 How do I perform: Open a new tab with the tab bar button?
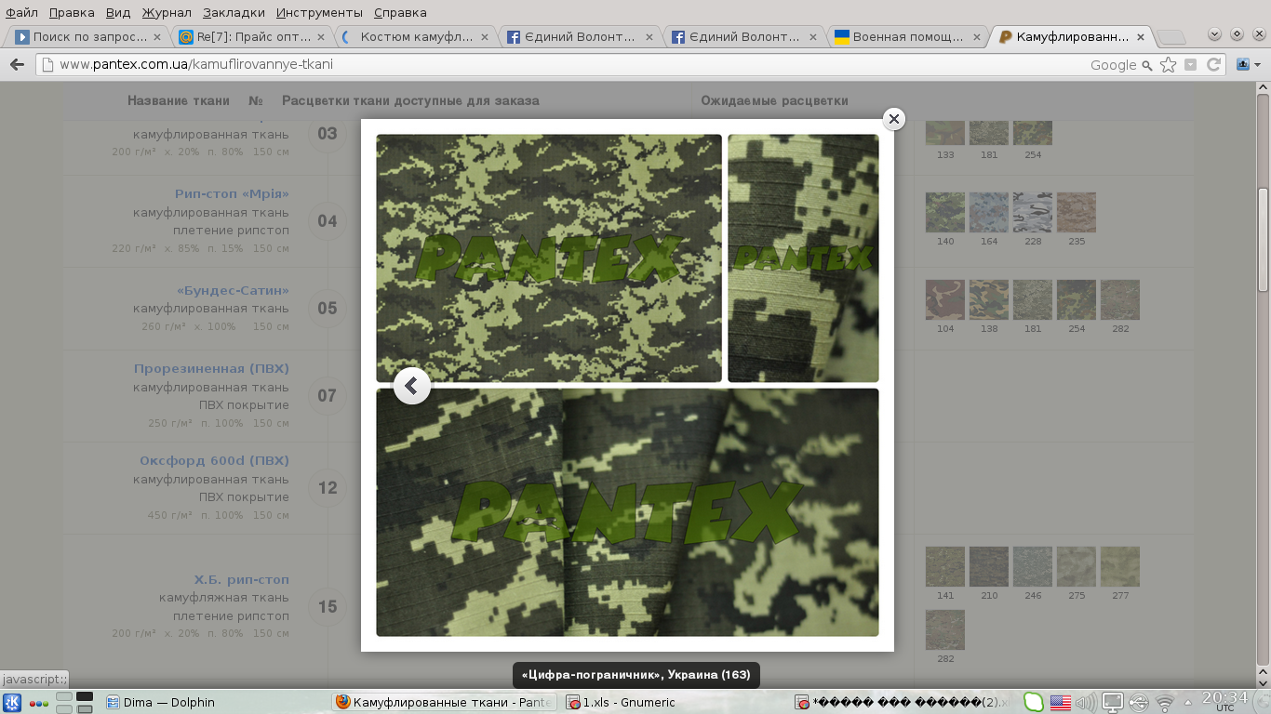coord(1171,37)
